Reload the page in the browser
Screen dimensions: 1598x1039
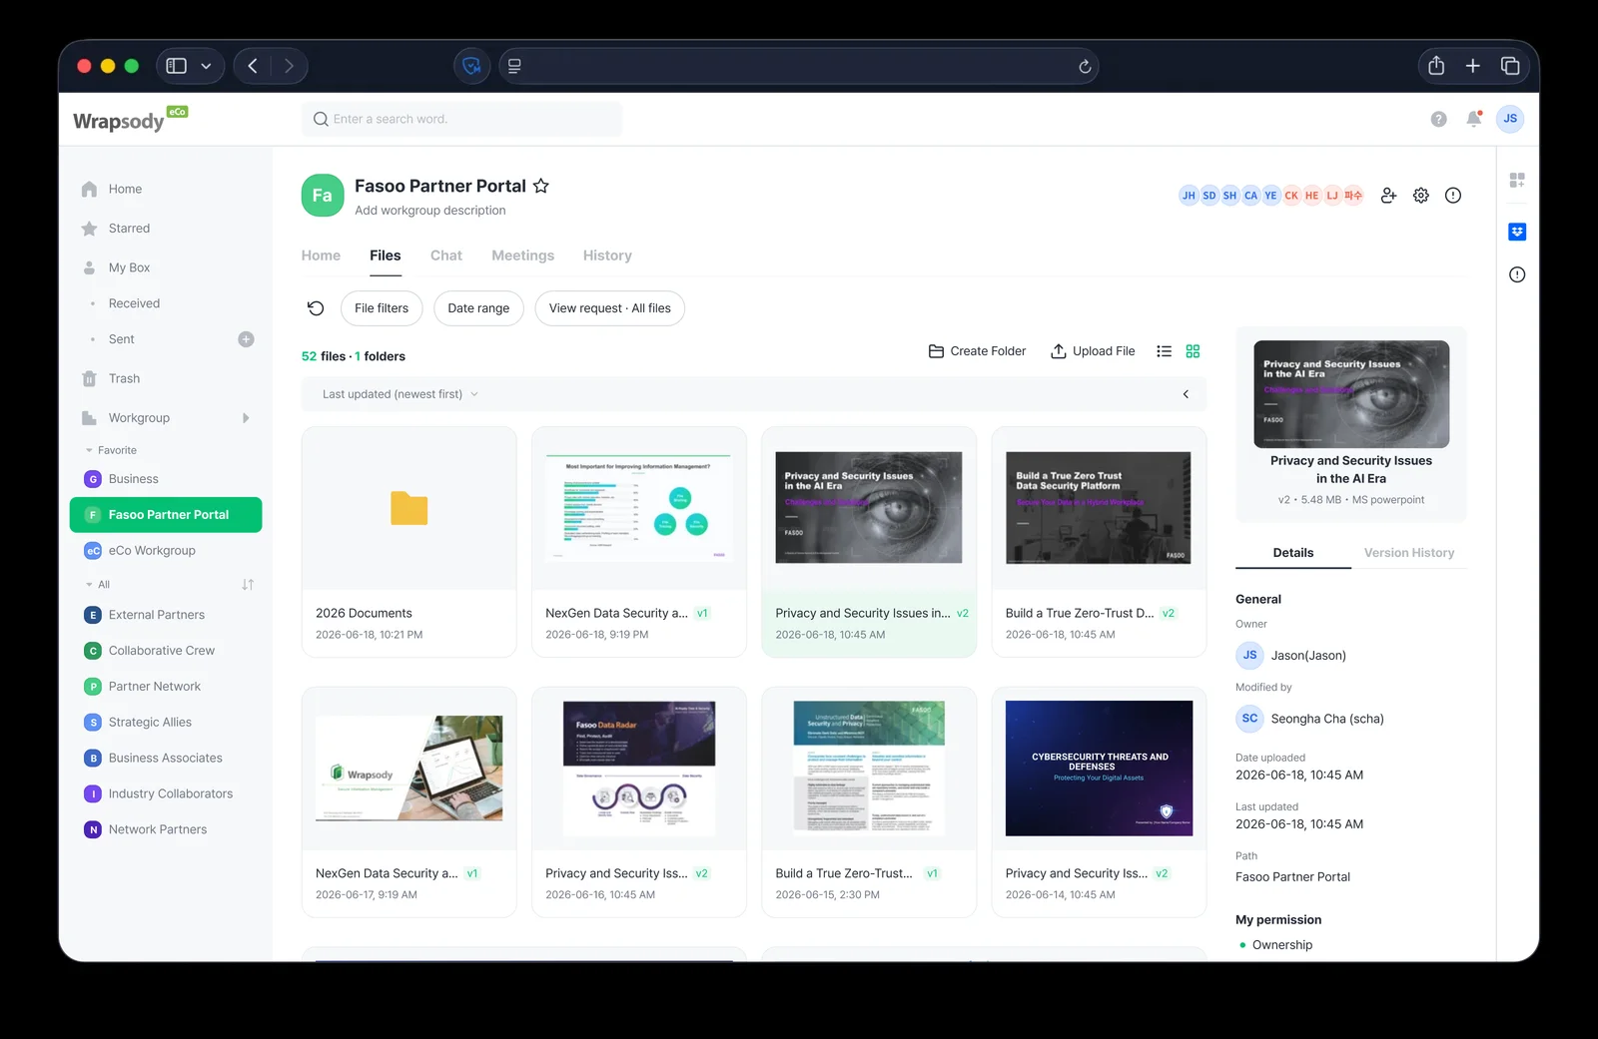(1085, 67)
